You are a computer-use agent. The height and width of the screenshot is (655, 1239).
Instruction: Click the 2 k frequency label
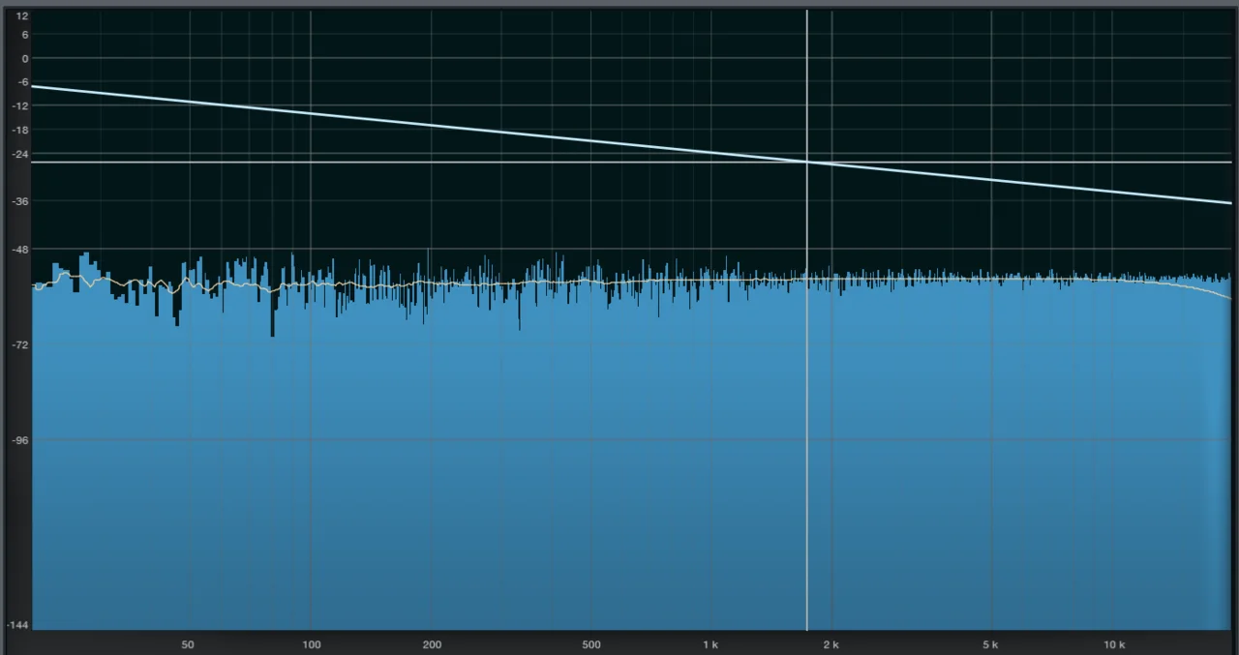click(831, 643)
